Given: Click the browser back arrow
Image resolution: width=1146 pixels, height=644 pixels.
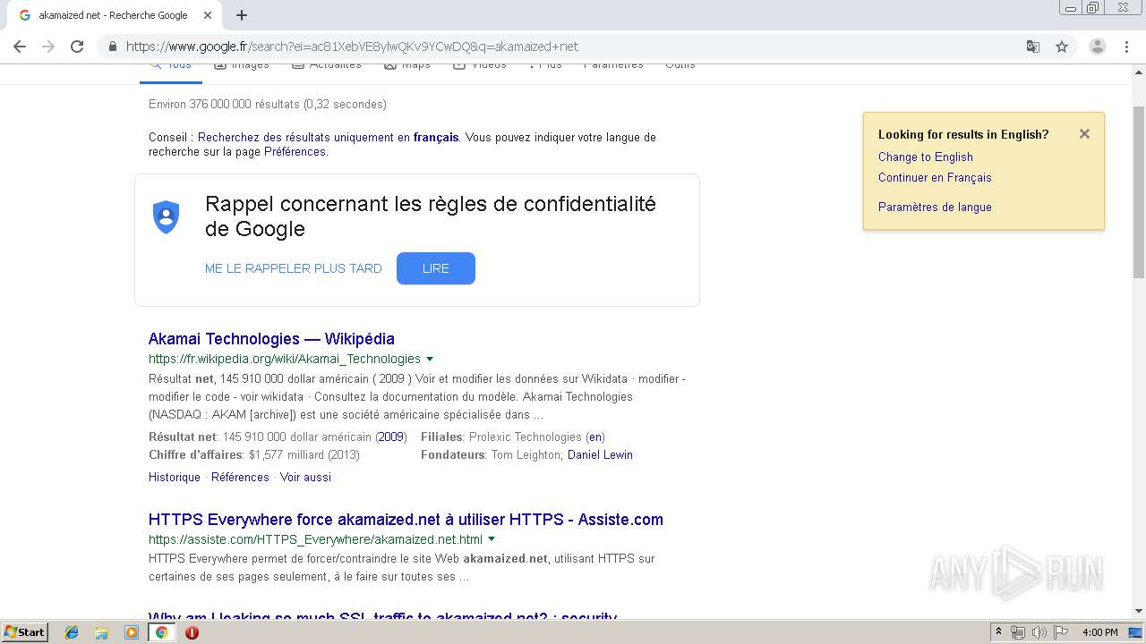Looking at the screenshot, I should coord(20,47).
